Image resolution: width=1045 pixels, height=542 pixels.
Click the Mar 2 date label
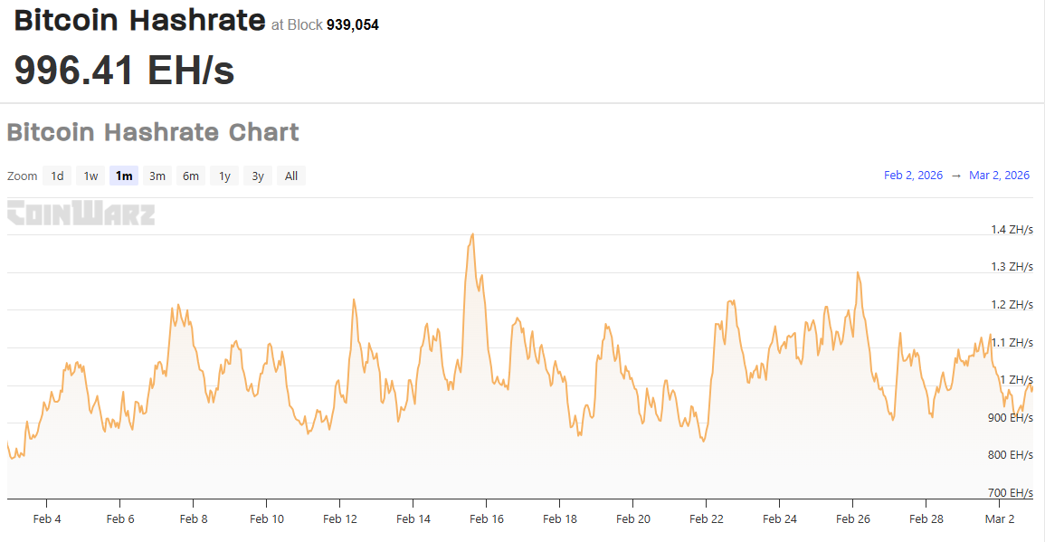(1000, 519)
